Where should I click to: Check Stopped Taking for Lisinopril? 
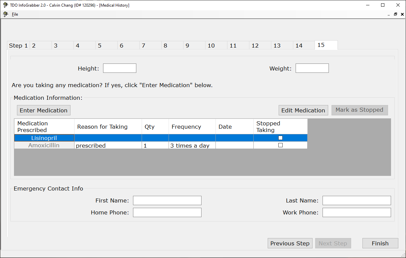tap(280, 138)
